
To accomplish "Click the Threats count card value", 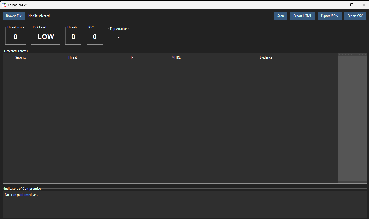I will tap(73, 37).
